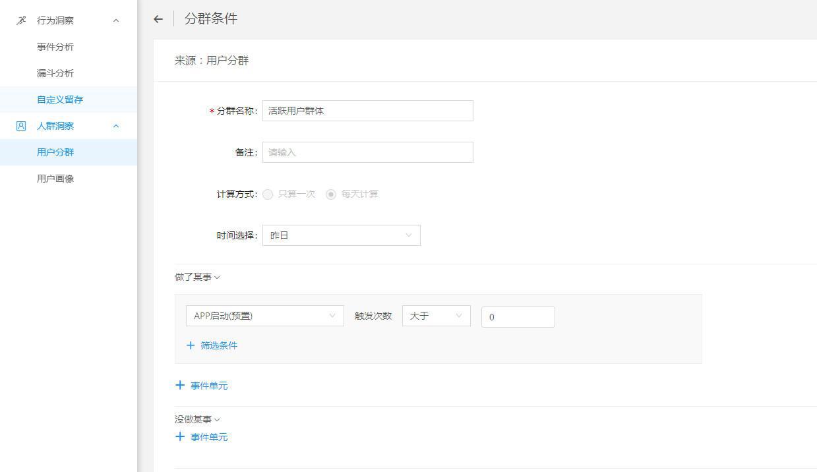
Task: Click the 人群洞察 person icon
Action: (x=21, y=126)
